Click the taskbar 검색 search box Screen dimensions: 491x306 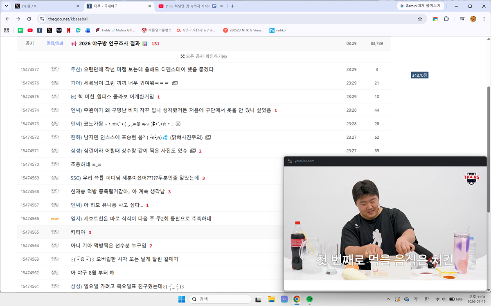221,299
